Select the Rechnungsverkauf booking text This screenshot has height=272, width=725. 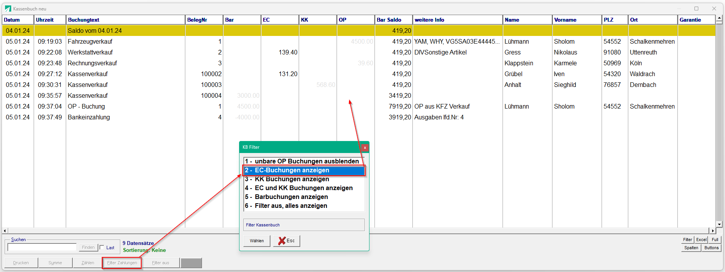click(x=92, y=63)
